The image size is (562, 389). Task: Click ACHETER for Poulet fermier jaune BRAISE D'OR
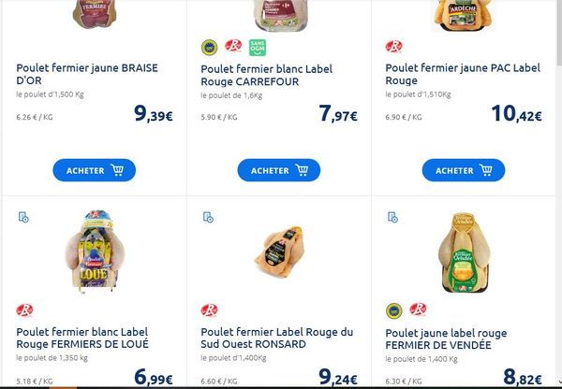95,170
